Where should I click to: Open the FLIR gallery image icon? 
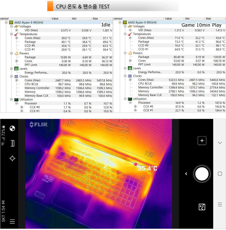click(x=202, y=207)
